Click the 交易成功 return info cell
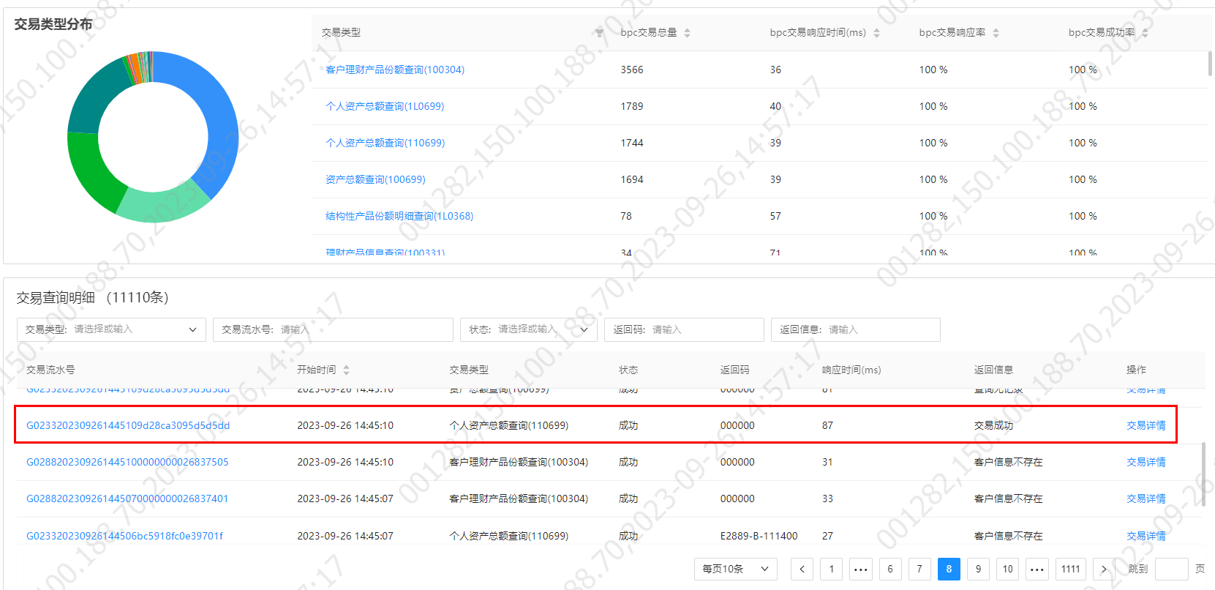The height and width of the screenshot is (590, 1215). tap(993, 425)
